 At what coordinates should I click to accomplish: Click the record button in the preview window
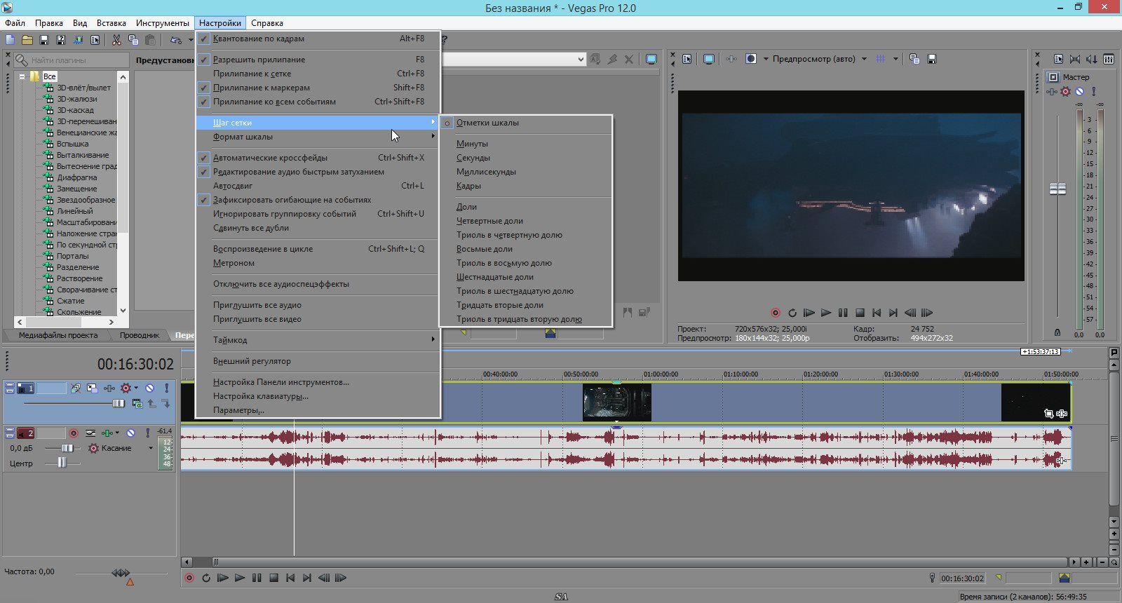[776, 313]
